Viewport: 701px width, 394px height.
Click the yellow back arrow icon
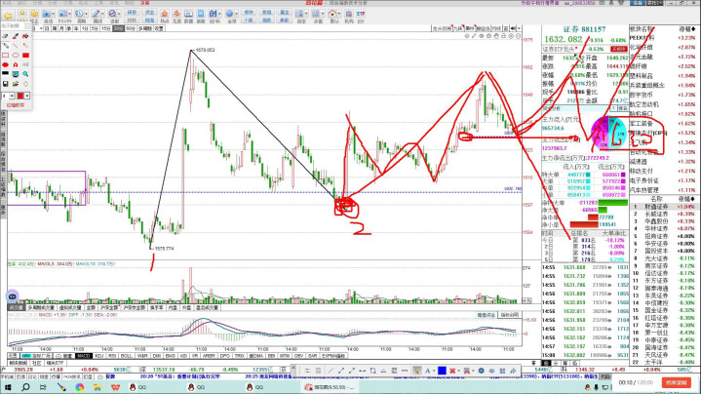[8, 17]
